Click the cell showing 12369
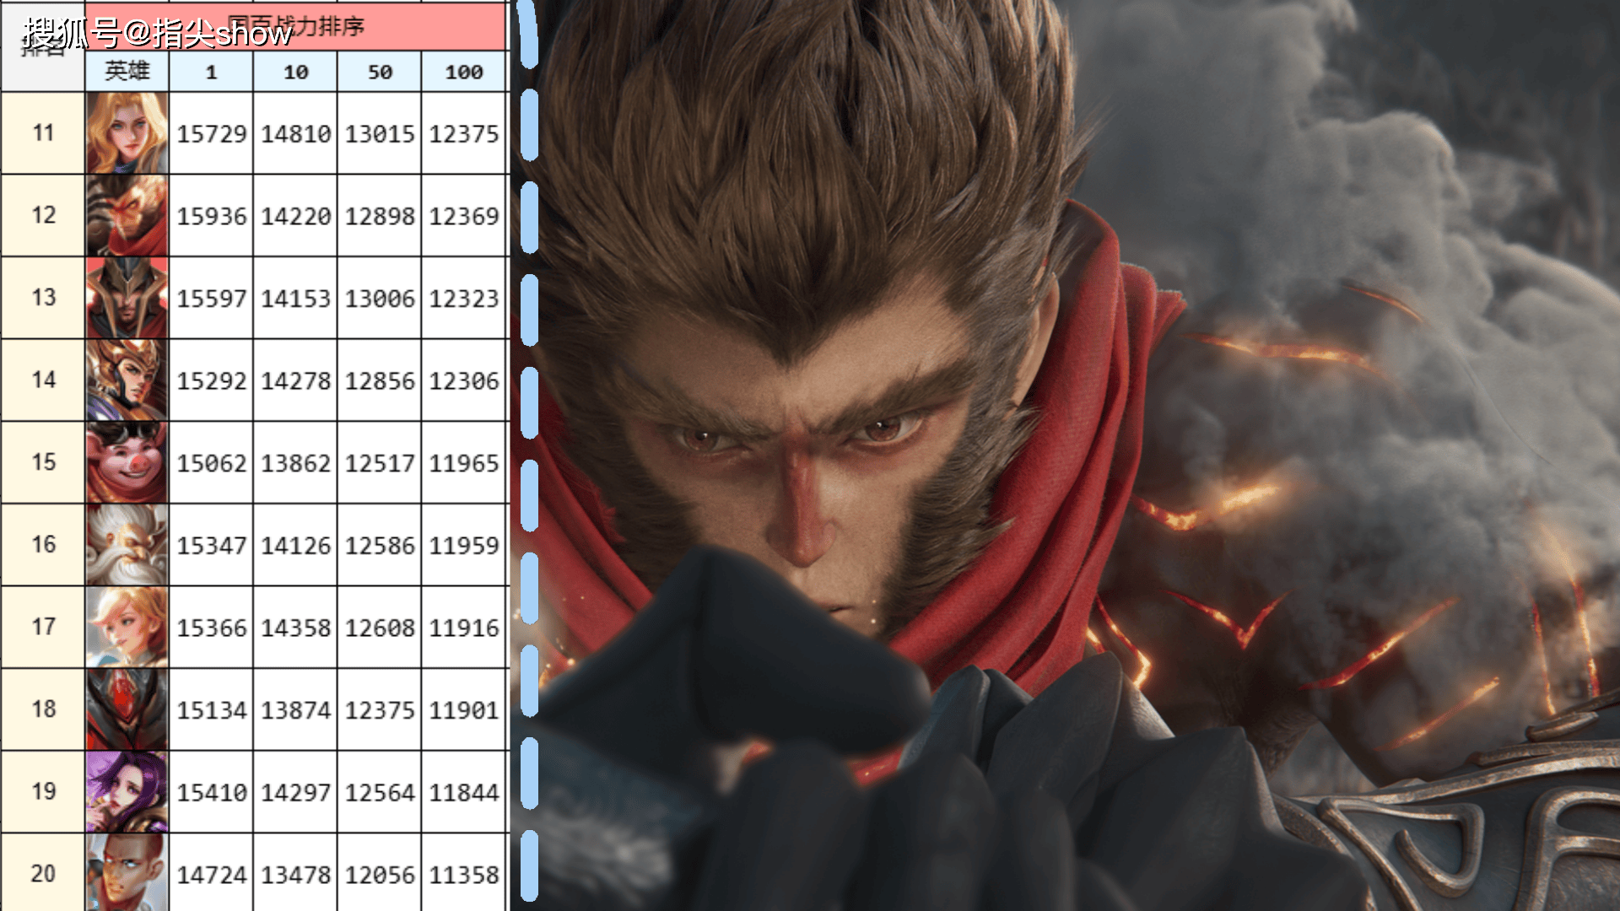 tap(464, 216)
